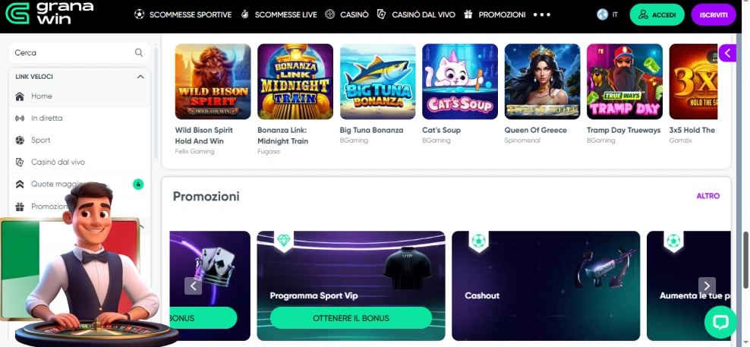Image resolution: width=750 pixels, height=347 pixels.
Task: Click Ottenere il bonus for Sport Vip
Action: tap(351, 318)
